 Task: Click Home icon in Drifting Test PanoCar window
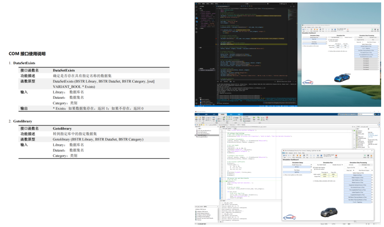(311, 29)
